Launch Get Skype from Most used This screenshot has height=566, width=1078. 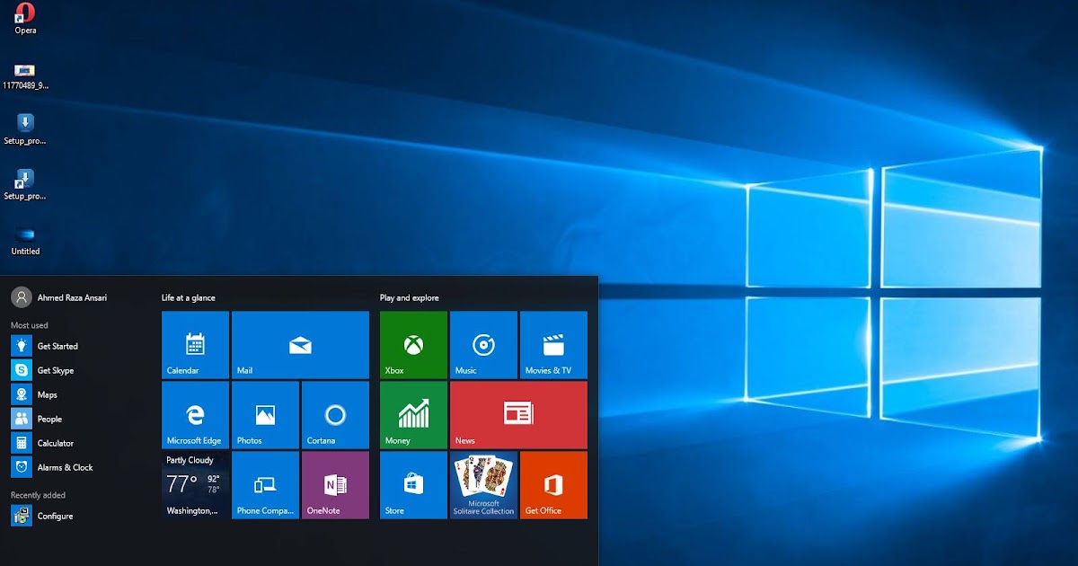point(43,370)
